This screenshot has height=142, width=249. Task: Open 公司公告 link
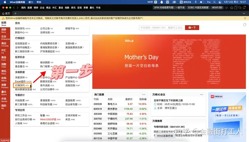pyautogui.click(x=46, y=29)
